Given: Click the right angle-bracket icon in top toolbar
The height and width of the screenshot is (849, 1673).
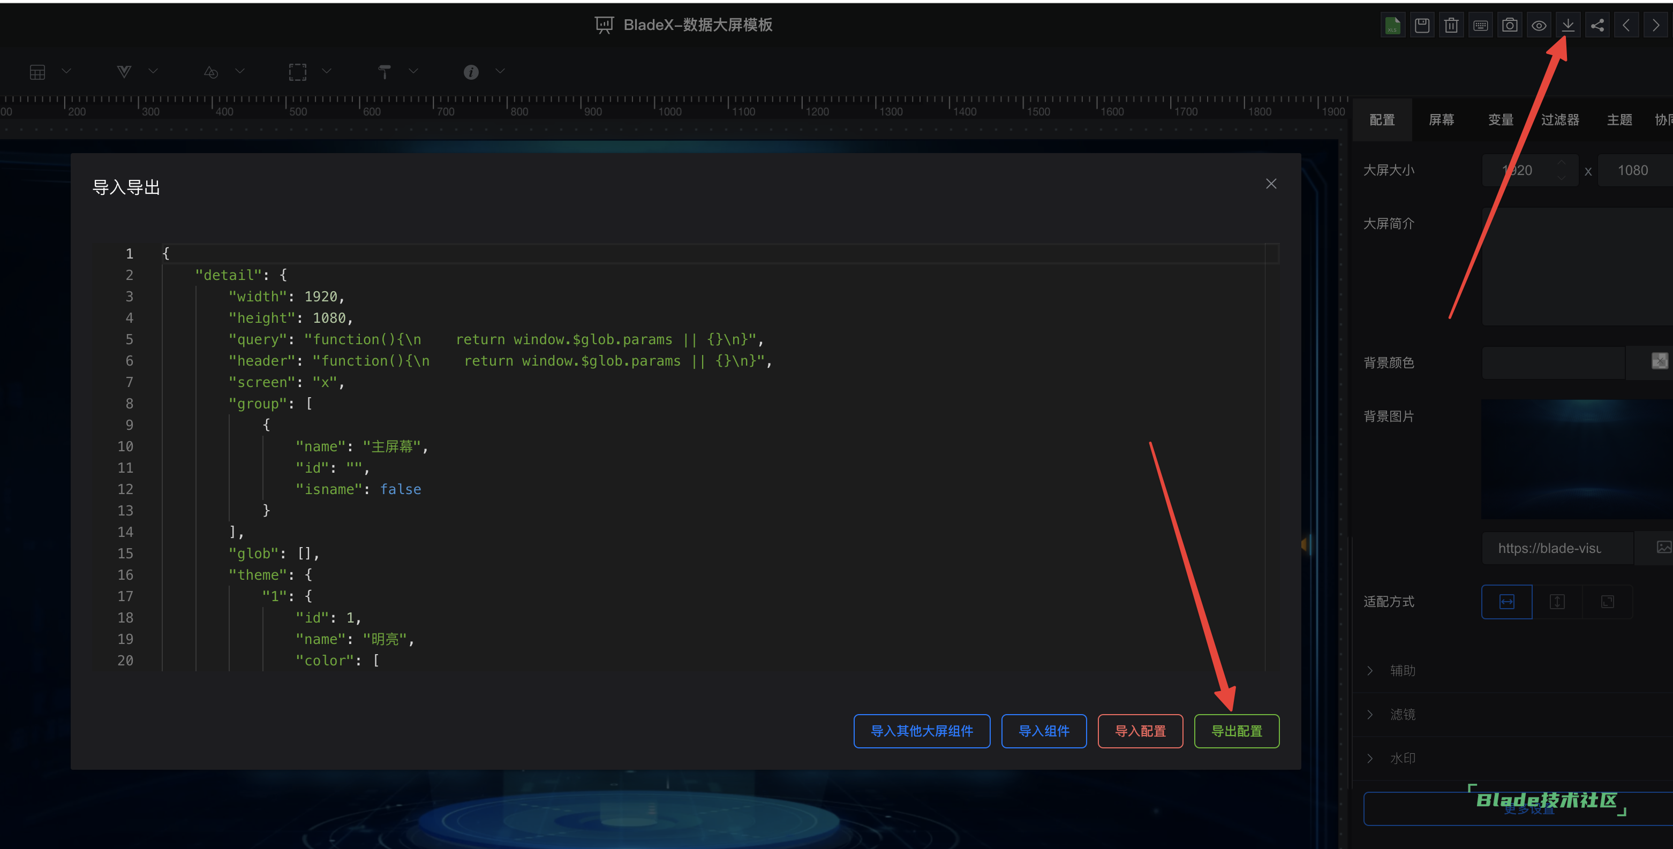Looking at the screenshot, I should click(x=1655, y=25).
